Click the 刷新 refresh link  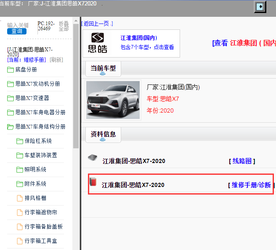(x=56, y=60)
